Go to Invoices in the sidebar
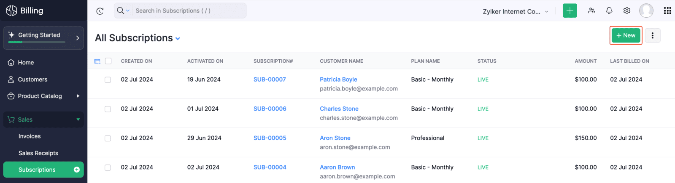 (x=30, y=136)
